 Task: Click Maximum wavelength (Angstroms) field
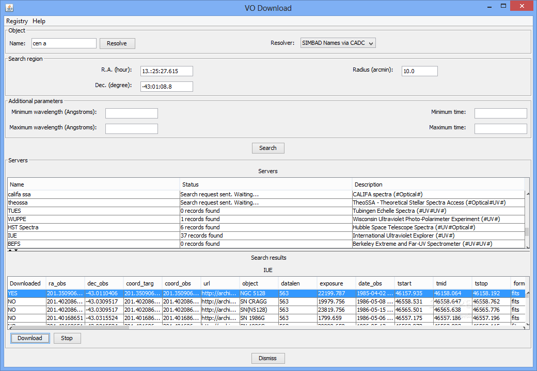tap(132, 129)
